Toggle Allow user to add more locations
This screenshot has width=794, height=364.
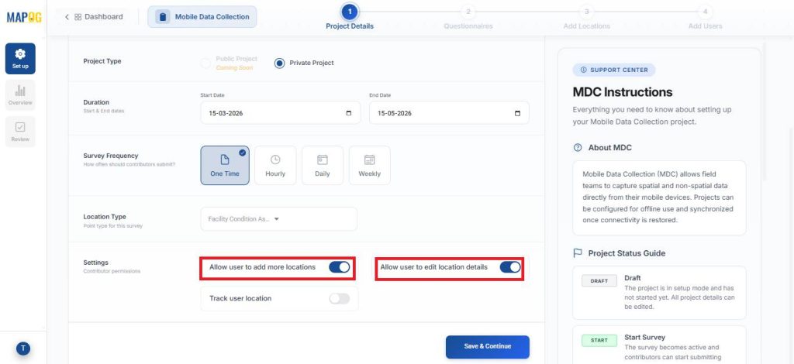point(339,267)
